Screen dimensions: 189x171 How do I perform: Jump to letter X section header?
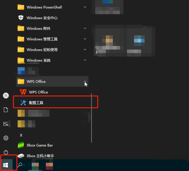click(21, 135)
